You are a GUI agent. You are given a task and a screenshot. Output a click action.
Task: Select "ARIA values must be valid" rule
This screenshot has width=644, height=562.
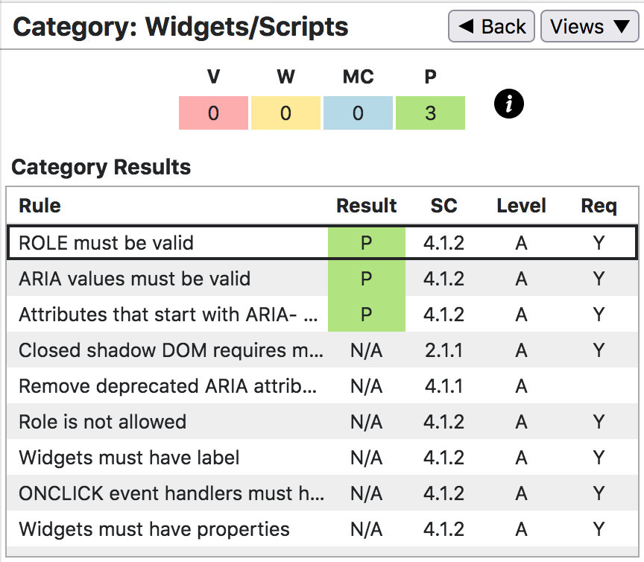[134, 279]
